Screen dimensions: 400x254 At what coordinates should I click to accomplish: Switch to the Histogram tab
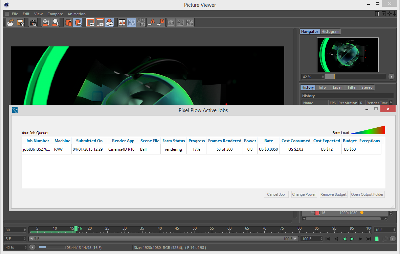330,31
